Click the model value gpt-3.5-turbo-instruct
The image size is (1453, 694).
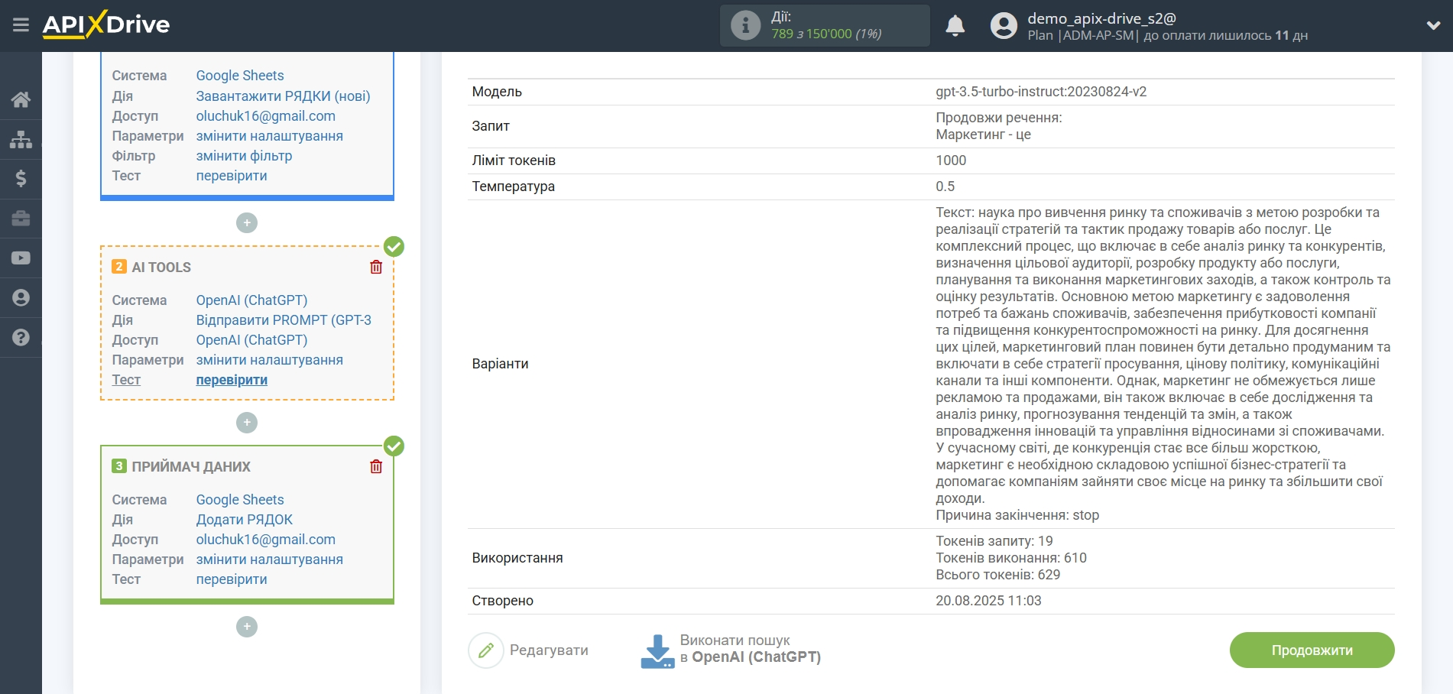click(x=1041, y=92)
